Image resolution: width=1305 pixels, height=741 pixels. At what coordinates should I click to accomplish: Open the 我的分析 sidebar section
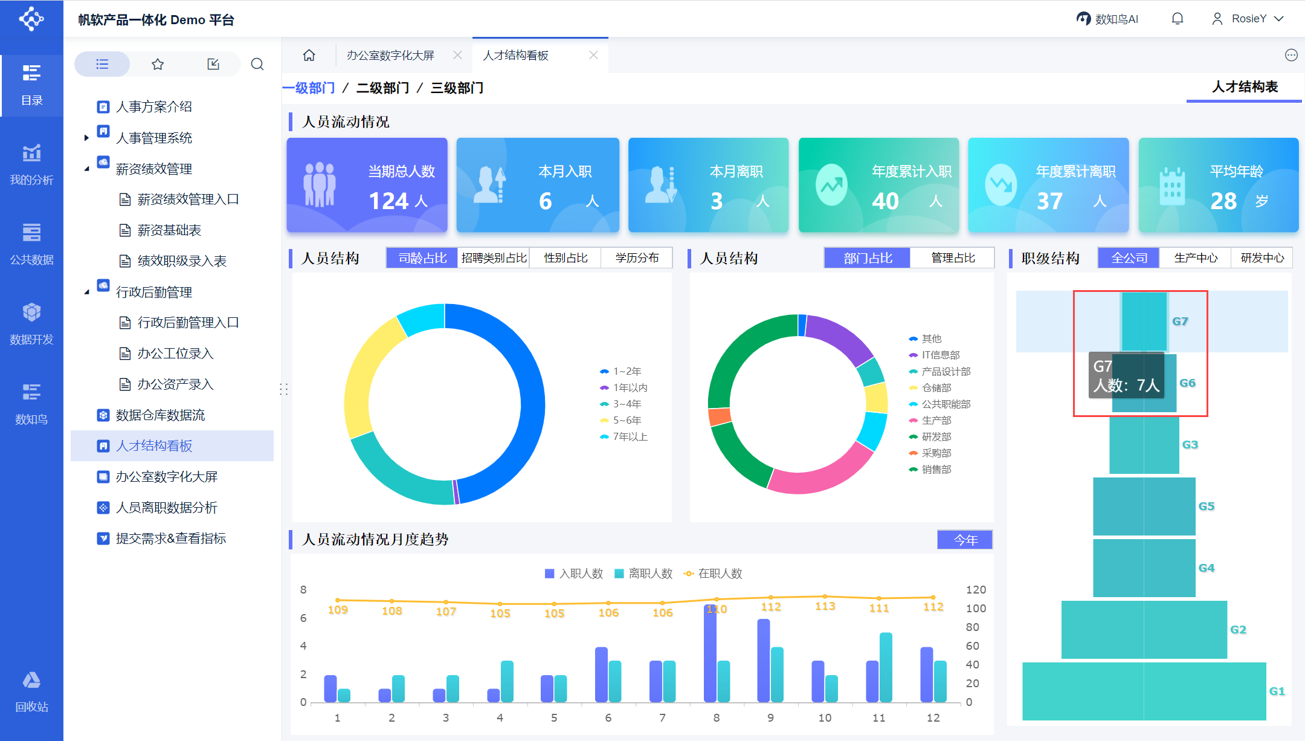point(31,164)
